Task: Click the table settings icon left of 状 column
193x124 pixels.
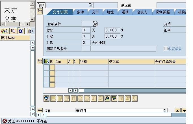Action: (x=46, y=61)
